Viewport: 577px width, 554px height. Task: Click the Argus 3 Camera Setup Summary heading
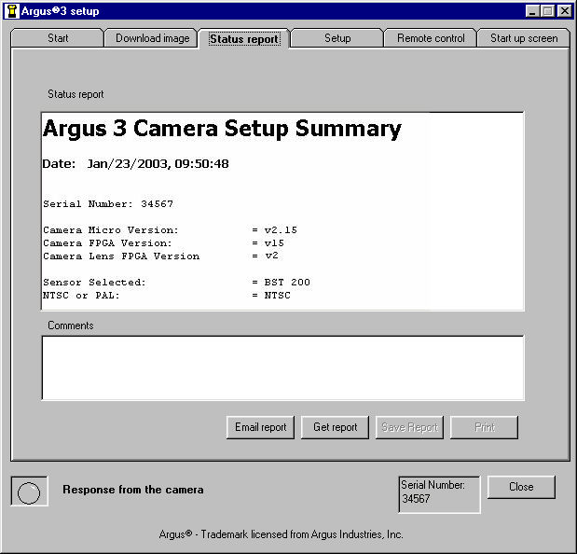coord(222,129)
